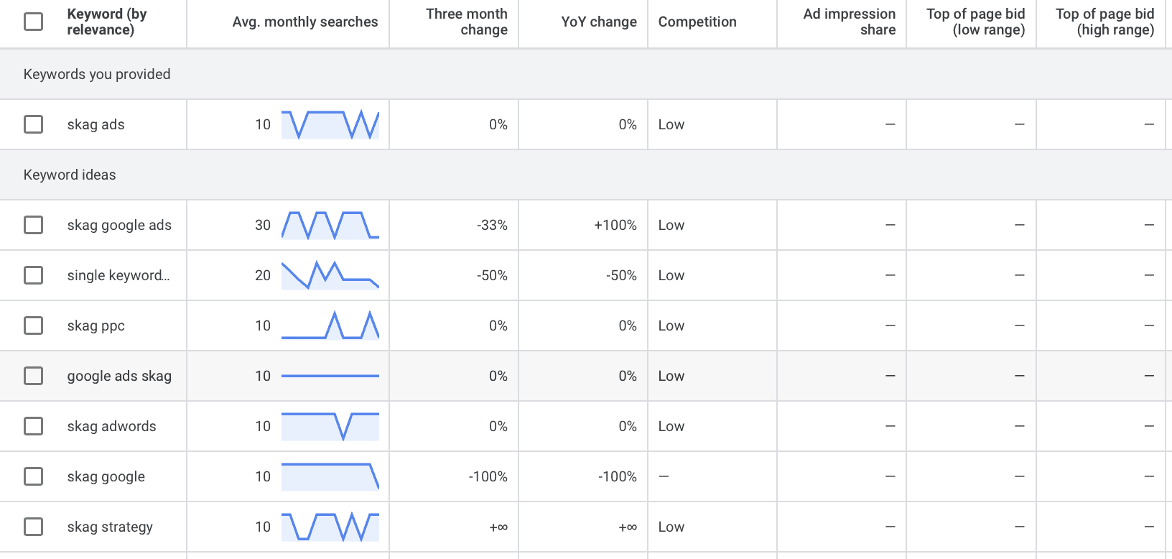
Task: Click Ad impression share column header
Action: 849,22
